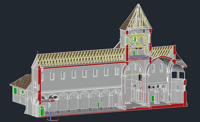This screenshot has height=122, width=200.
Task: Select the red horizontal wall-plate below nave roof
Action: pos(82,64)
